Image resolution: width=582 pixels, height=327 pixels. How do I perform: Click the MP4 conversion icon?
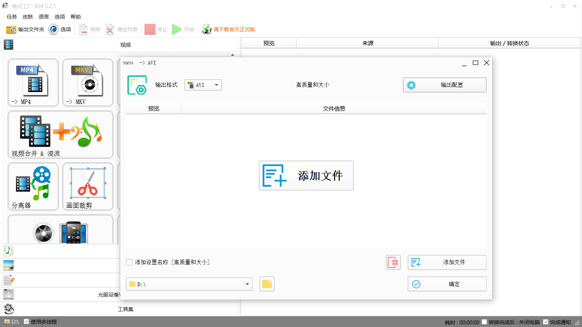point(33,82)
